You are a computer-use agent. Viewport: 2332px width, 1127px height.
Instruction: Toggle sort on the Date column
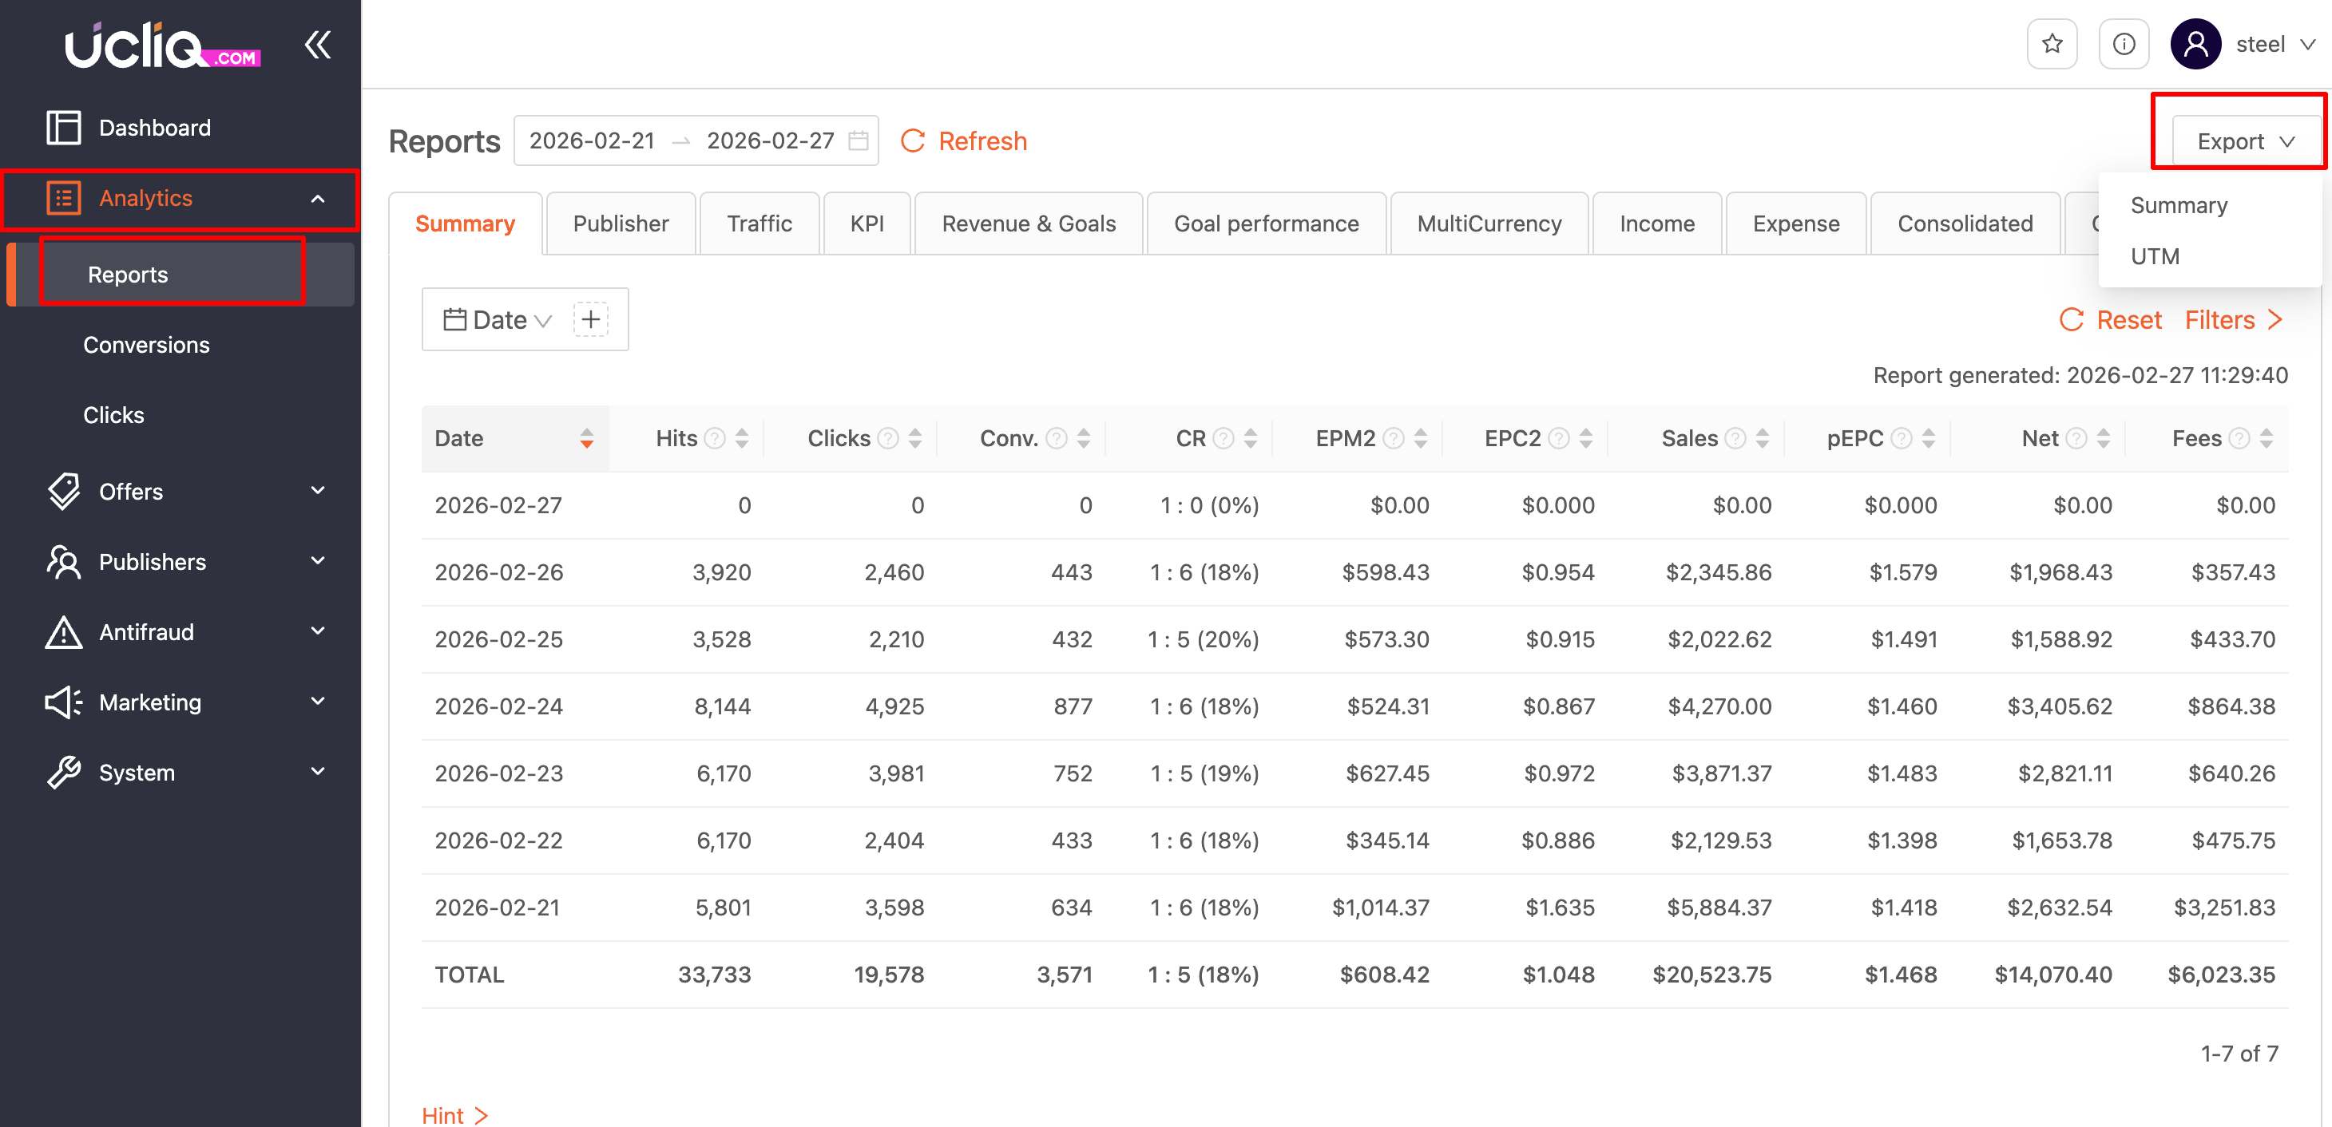(x=587, y=439)
